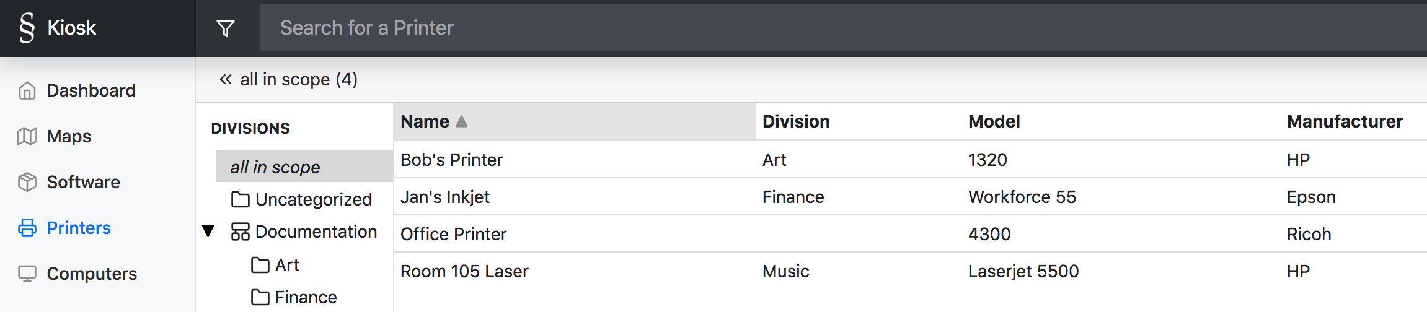Screen dimensions: 1427x312
Task: Select the Software box icon
Action: pos(27,182)
